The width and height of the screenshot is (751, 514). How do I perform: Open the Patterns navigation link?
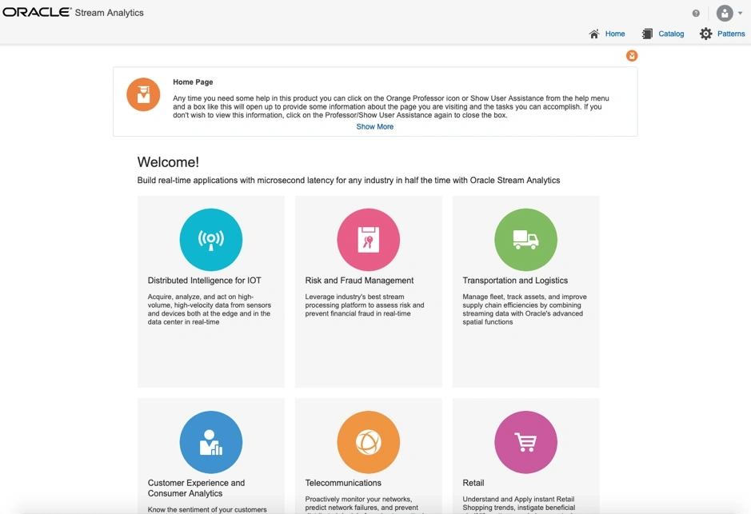pos(731,34)
